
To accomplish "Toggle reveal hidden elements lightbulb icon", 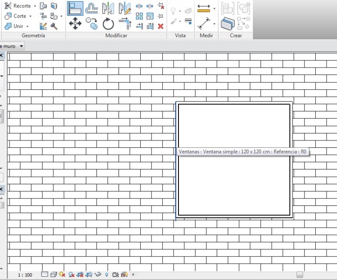I will (107, 274).
